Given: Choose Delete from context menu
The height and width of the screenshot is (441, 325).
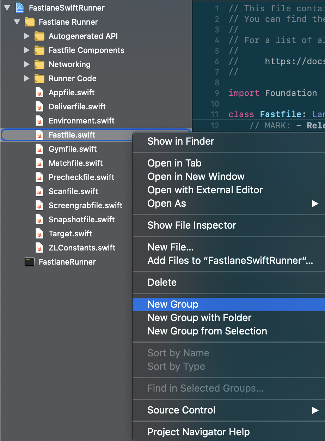Looking at the screenshot, I should pyautogui.click(x=229, y=283).
